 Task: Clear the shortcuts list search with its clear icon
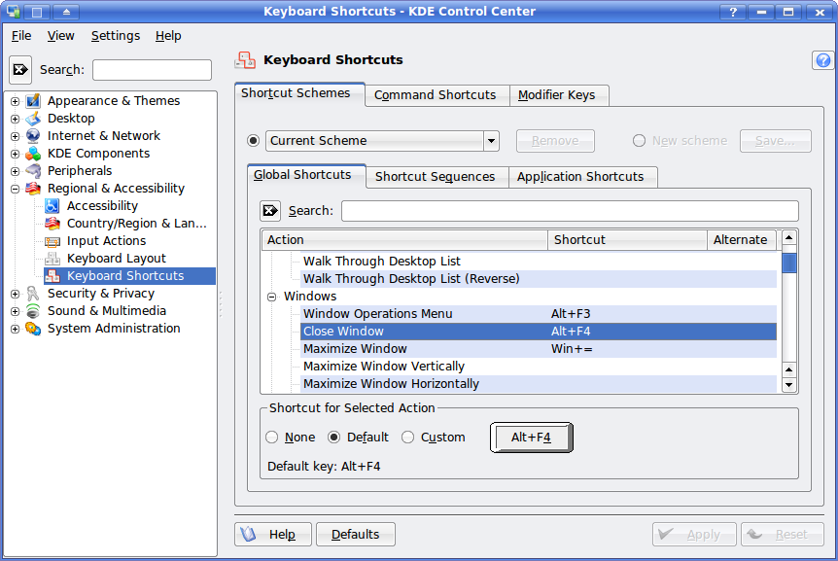tap(270, 211)
